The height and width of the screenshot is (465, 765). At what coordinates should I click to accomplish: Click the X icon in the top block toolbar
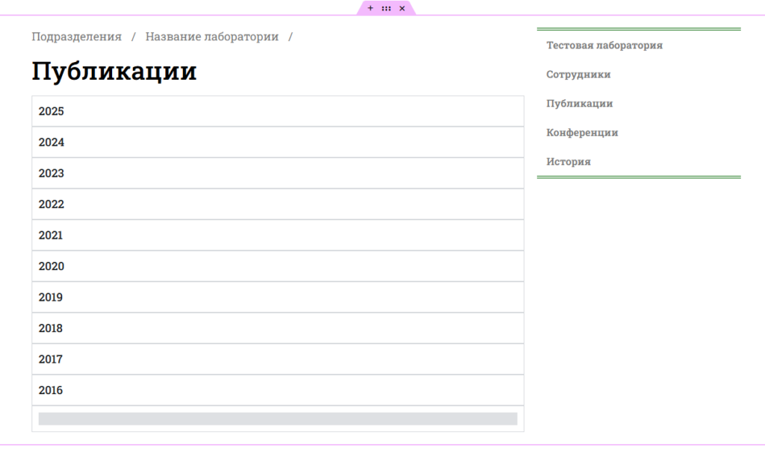click(402, 8)
